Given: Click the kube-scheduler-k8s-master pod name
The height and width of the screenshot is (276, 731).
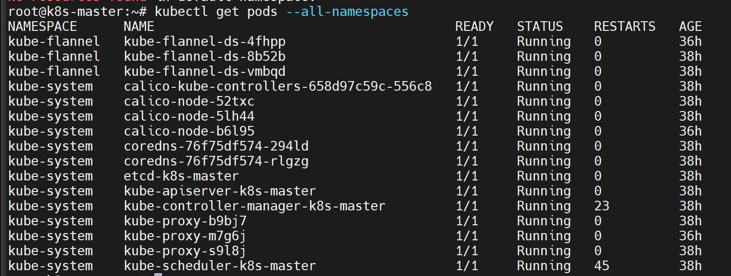Looking at the screenshot, I should point(220,266).
